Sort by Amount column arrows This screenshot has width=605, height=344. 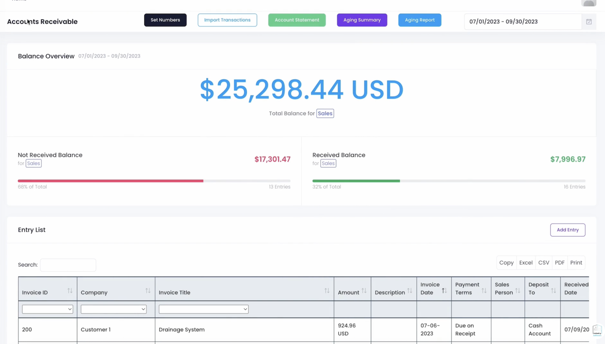364,291
